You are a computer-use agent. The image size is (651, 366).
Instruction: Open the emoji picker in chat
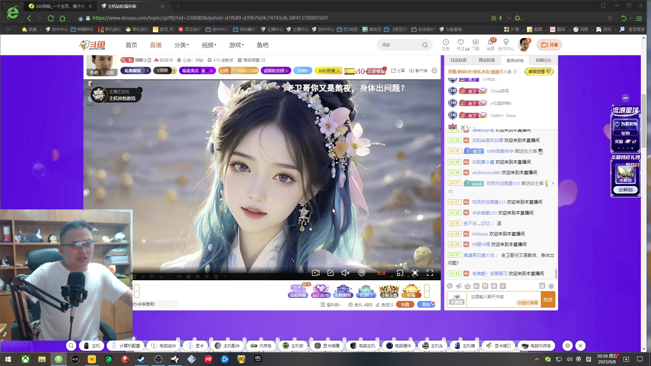point(450,286)
